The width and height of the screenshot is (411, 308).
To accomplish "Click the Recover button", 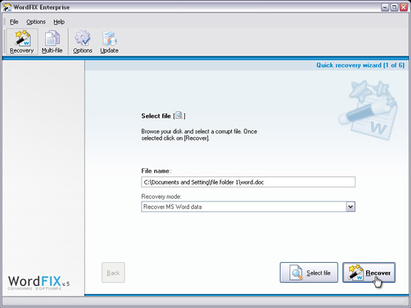I will 369,272.
